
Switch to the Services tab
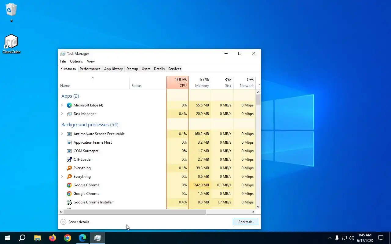pos(175,69)
